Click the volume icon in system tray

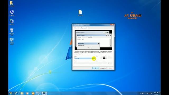(151, 93)
